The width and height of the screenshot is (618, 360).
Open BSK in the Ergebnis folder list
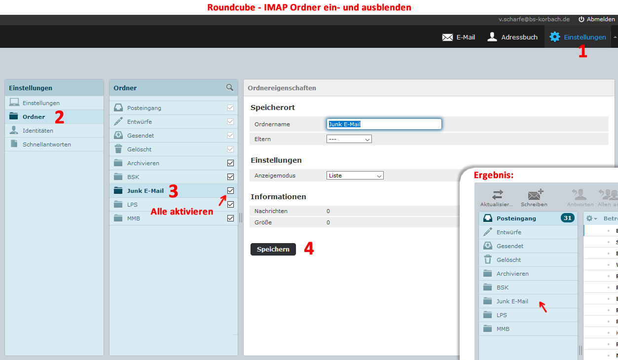point(528,288)
